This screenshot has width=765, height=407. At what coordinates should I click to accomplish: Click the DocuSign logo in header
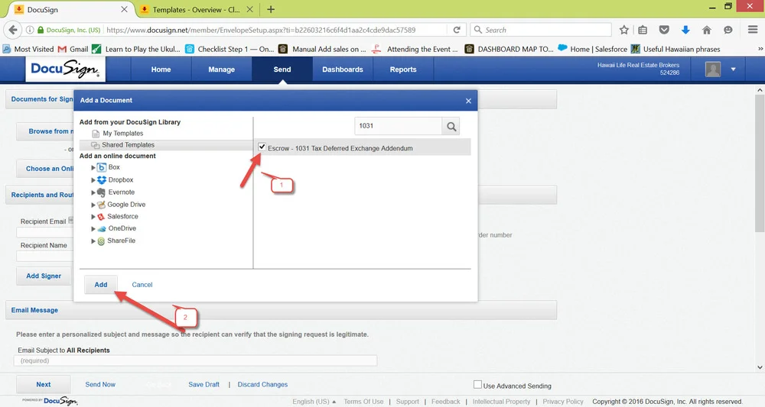[65, 69]
